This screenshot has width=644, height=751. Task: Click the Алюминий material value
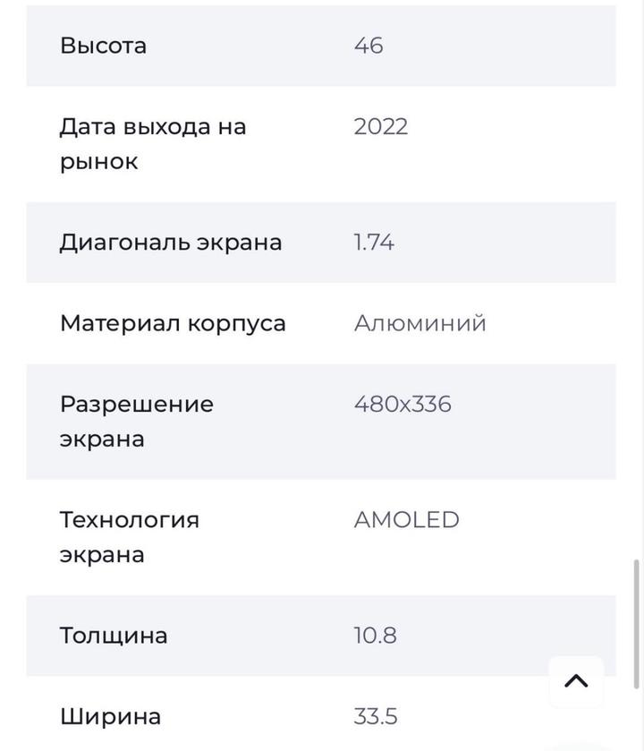(x=420, y=323)
